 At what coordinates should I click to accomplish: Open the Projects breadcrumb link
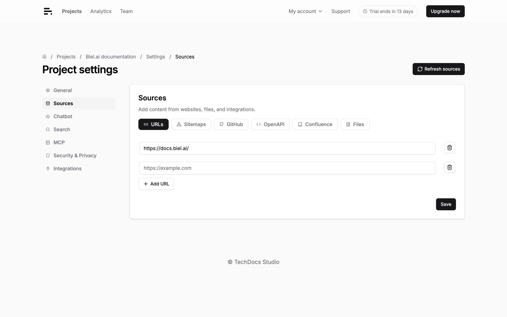(66, 57)
